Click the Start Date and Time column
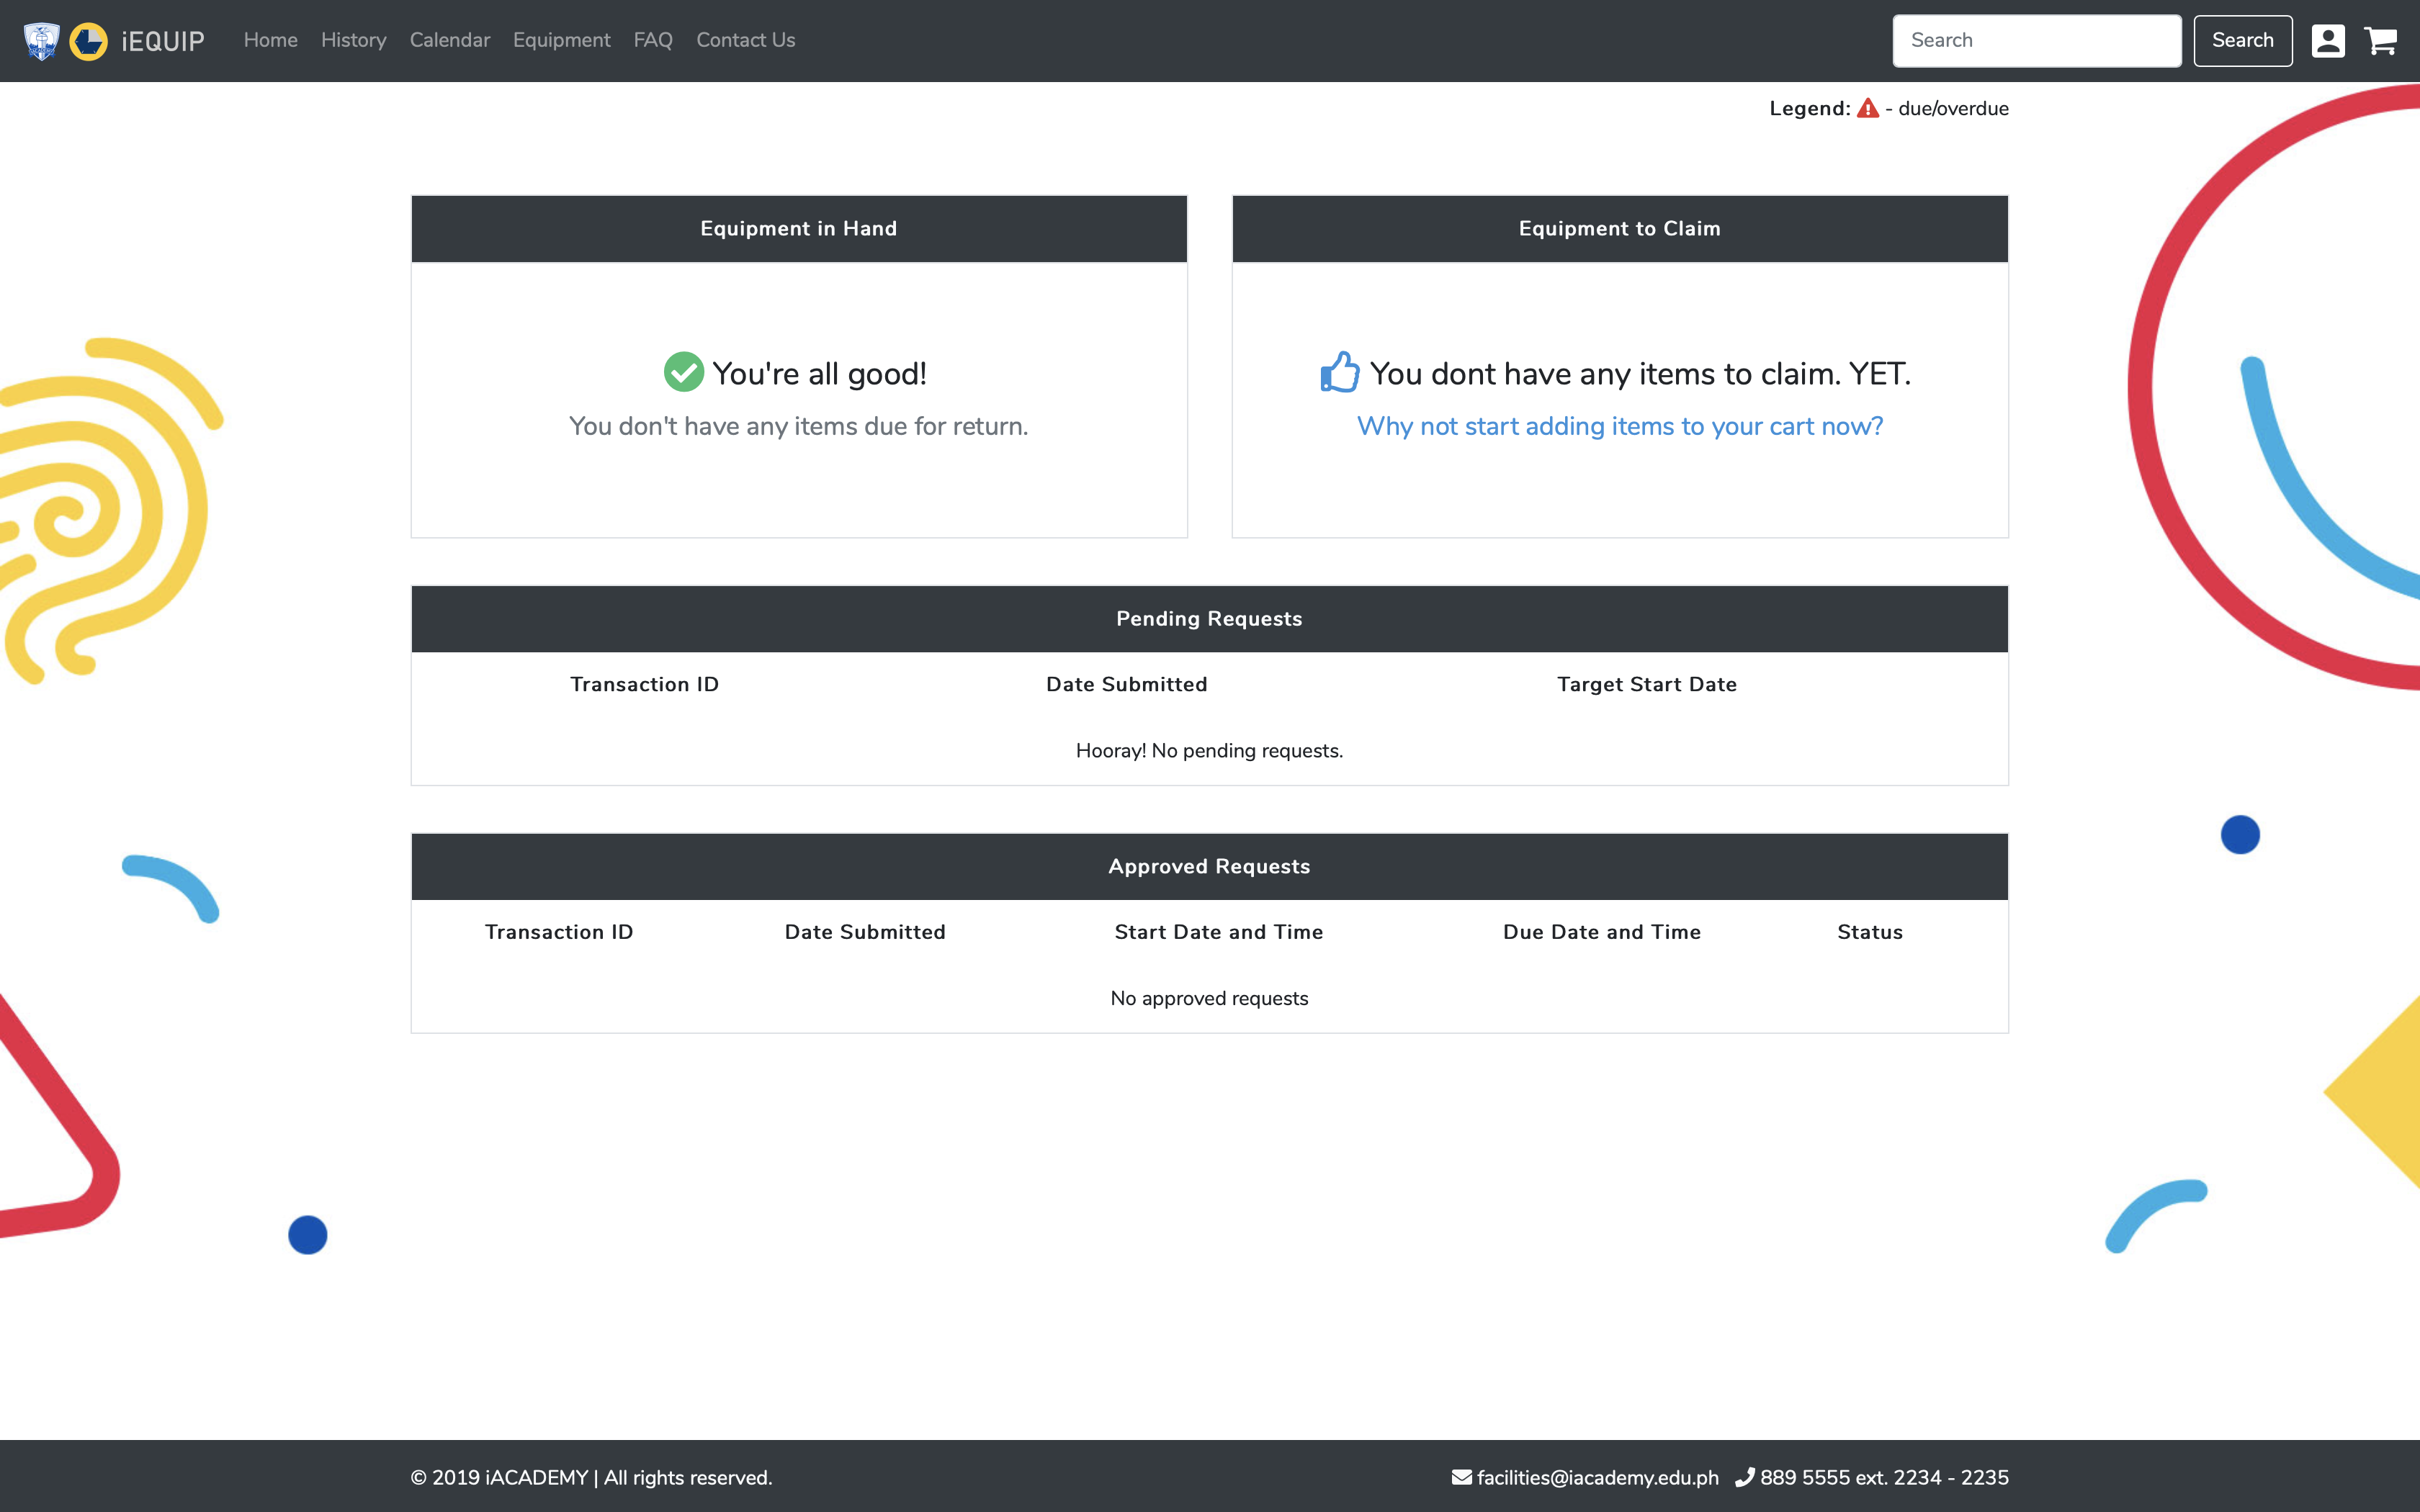Screen dimensions: 2420x1512 [x=1219, y=932]
